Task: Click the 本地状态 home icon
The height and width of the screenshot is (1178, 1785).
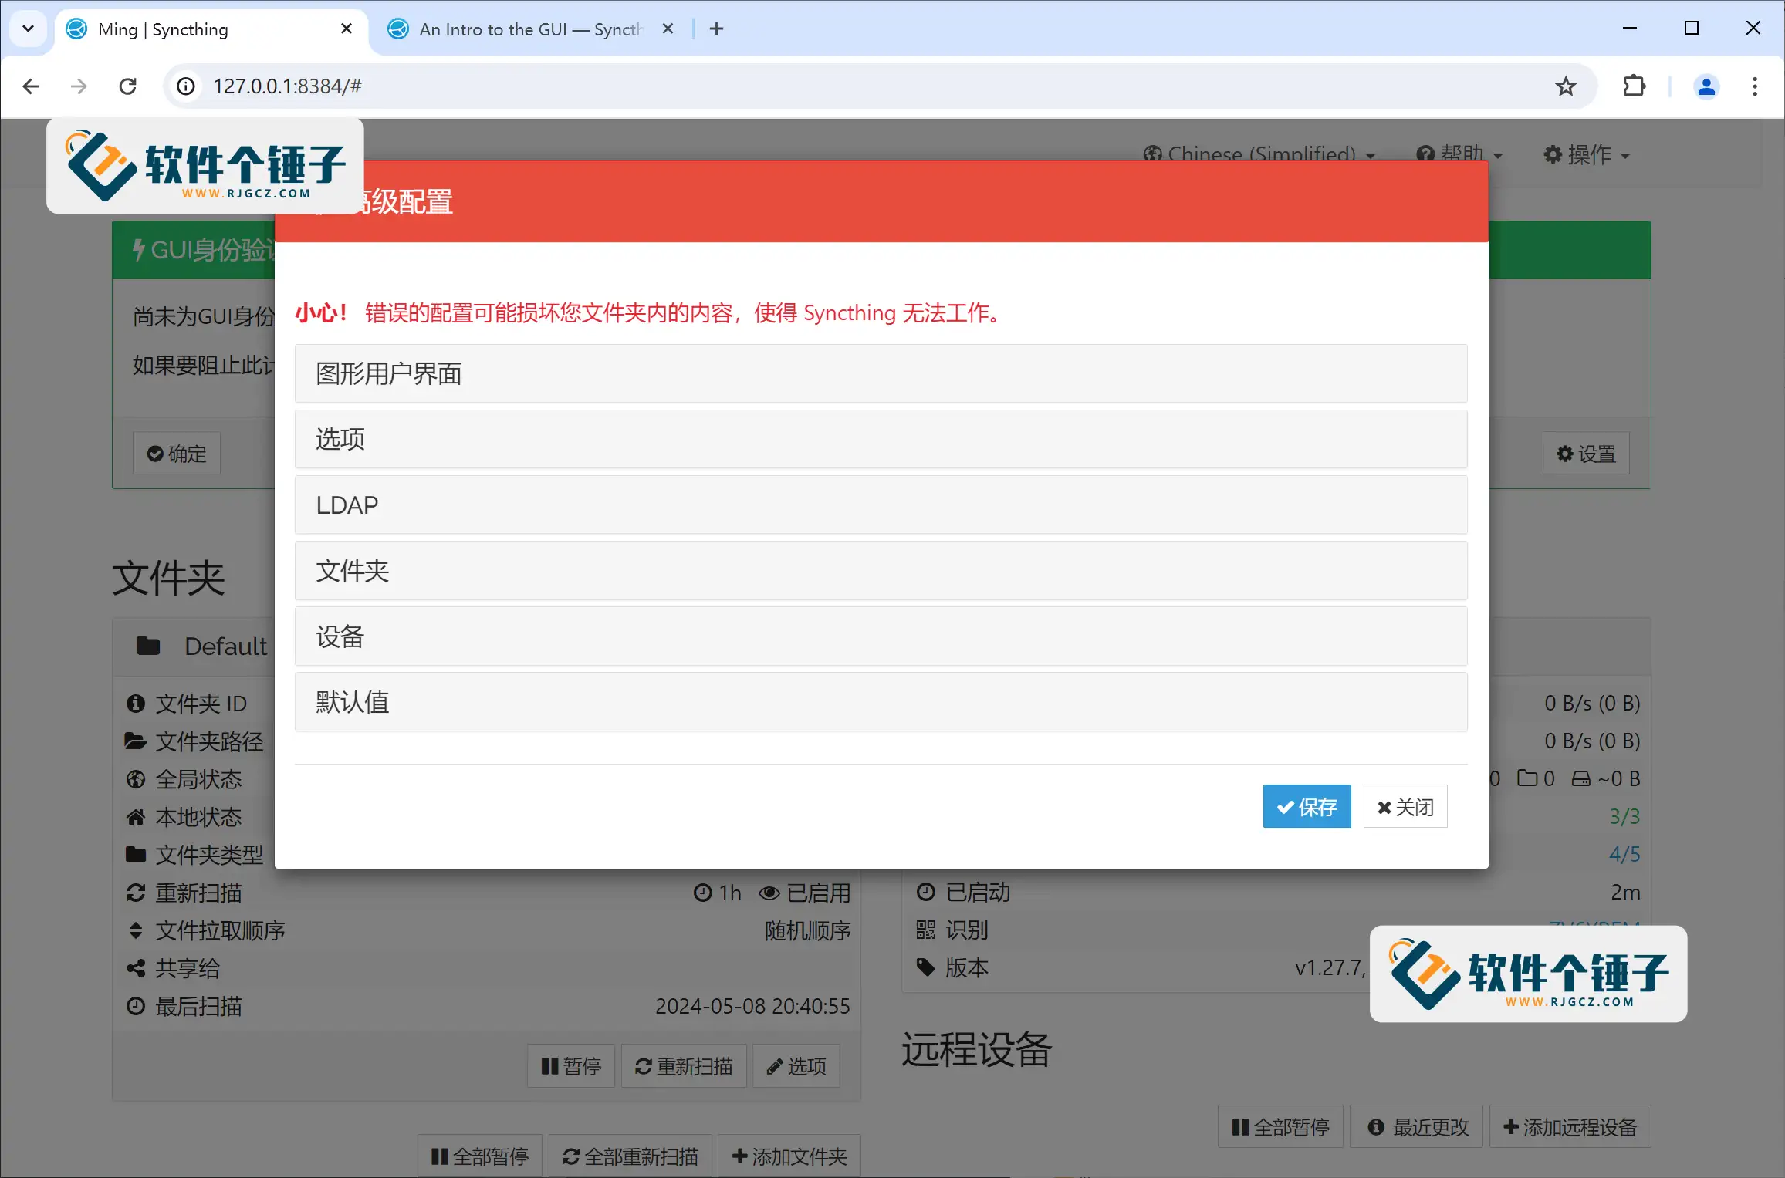Action: 136,817
